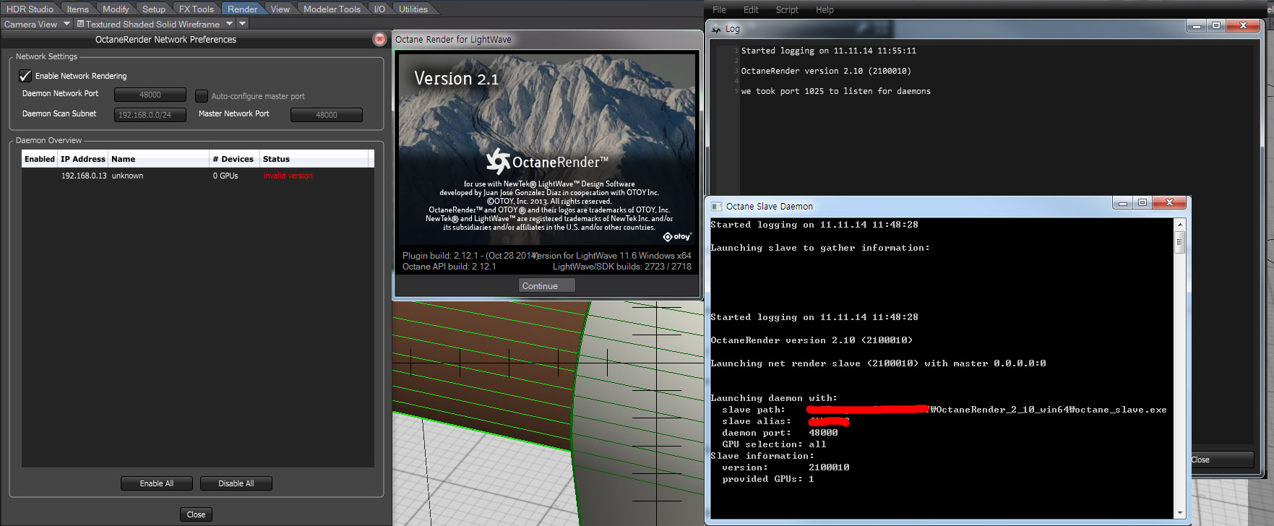Click the OctaneRender logo on the splash
The image size is (1274, 526).
(547, 162)
